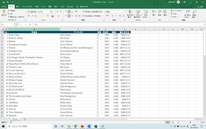Viewport: 206px width, 129px height.
Task: Click the Decrease Font Size icon
Action: (x=61, y=12)
